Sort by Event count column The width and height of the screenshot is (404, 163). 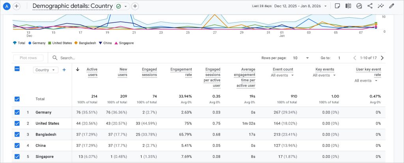(283, 69)
